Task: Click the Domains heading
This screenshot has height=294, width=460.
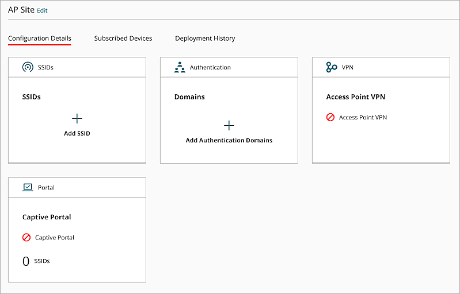Action: pyautogui.click(x=189, y=97)
